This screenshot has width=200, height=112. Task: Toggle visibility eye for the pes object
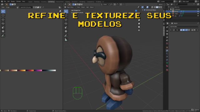tap(198, 16)
